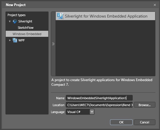Image resolution: width=160 pixels, height=130 pixels.
Task: Click the WPF project type icon
Action: pos(15,40)
